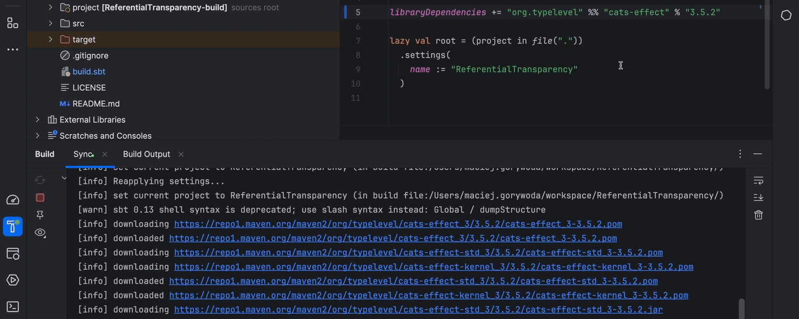Toggle the pin tab button
Image resolution: width=799 pixels, height=319 pixels.
coord(40,215)
